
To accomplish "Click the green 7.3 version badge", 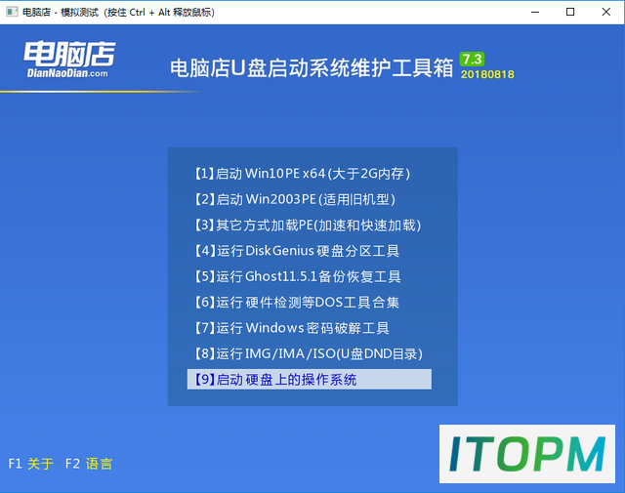I will (472, 59).
